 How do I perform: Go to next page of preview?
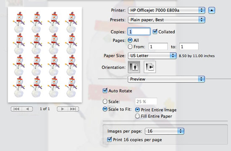point(63,109)
